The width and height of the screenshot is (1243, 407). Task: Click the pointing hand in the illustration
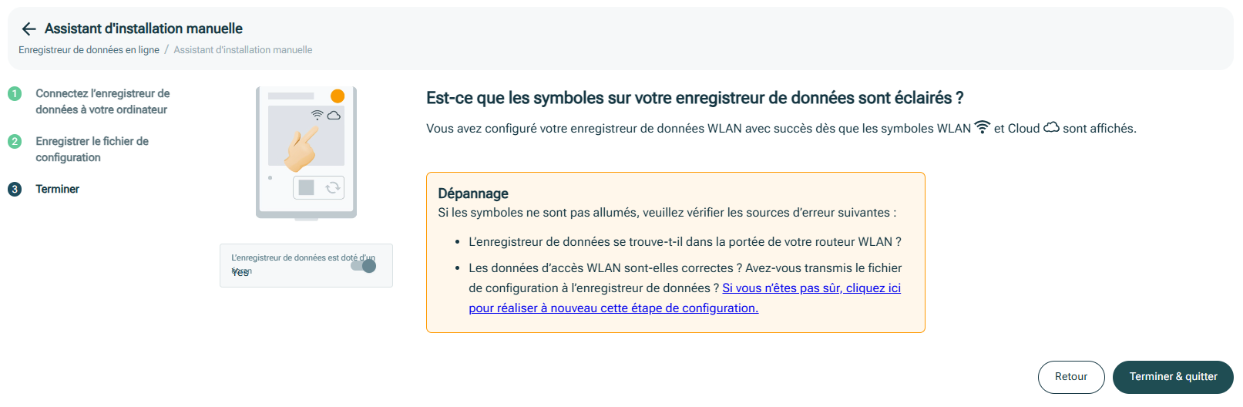302,149
